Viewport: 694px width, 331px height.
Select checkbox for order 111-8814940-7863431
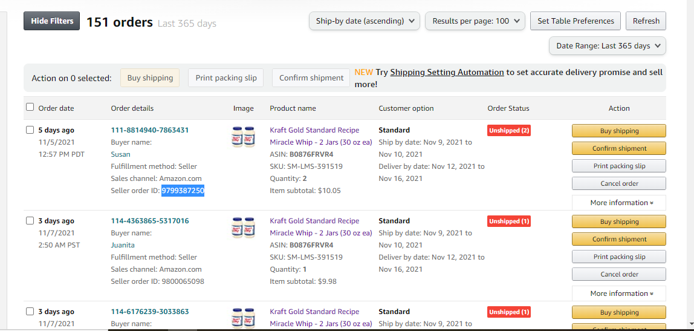[30, 130]
